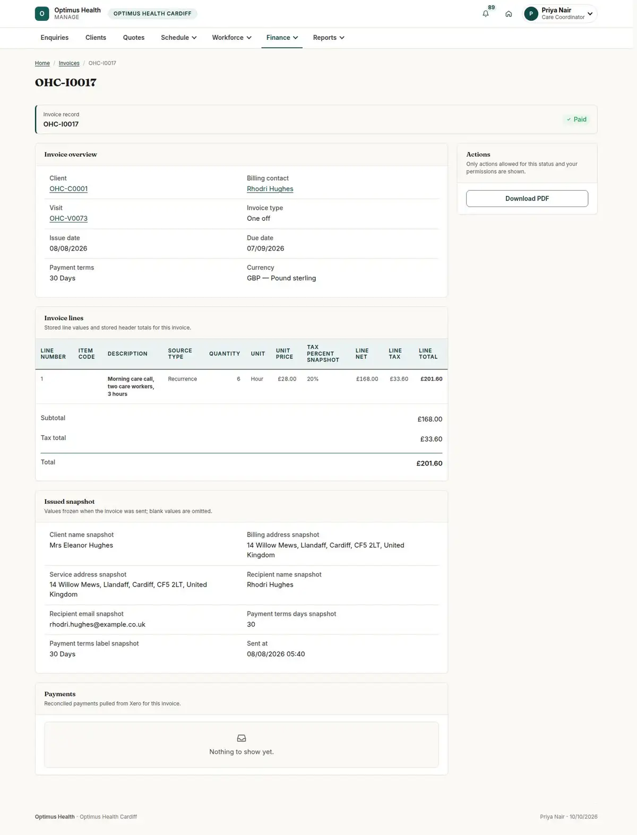Click the invoice Total value £201.60

pyautogui.click(x=429, y=463)
